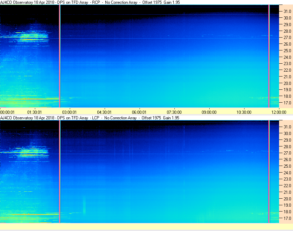This screenshot has height=231, width=293.
Task: Pick the 27.0 frequency label in LCP panel
Action: (287, 153)
